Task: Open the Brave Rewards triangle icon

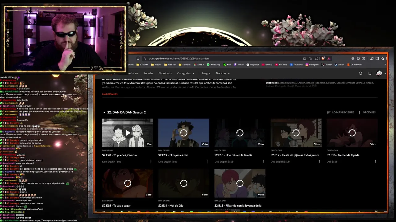Action: click(x=329, y=59)
